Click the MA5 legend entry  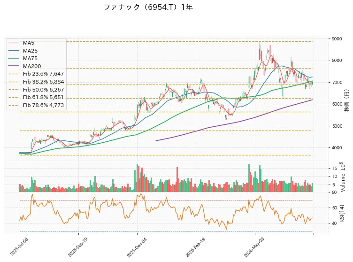tap(21, 43)
